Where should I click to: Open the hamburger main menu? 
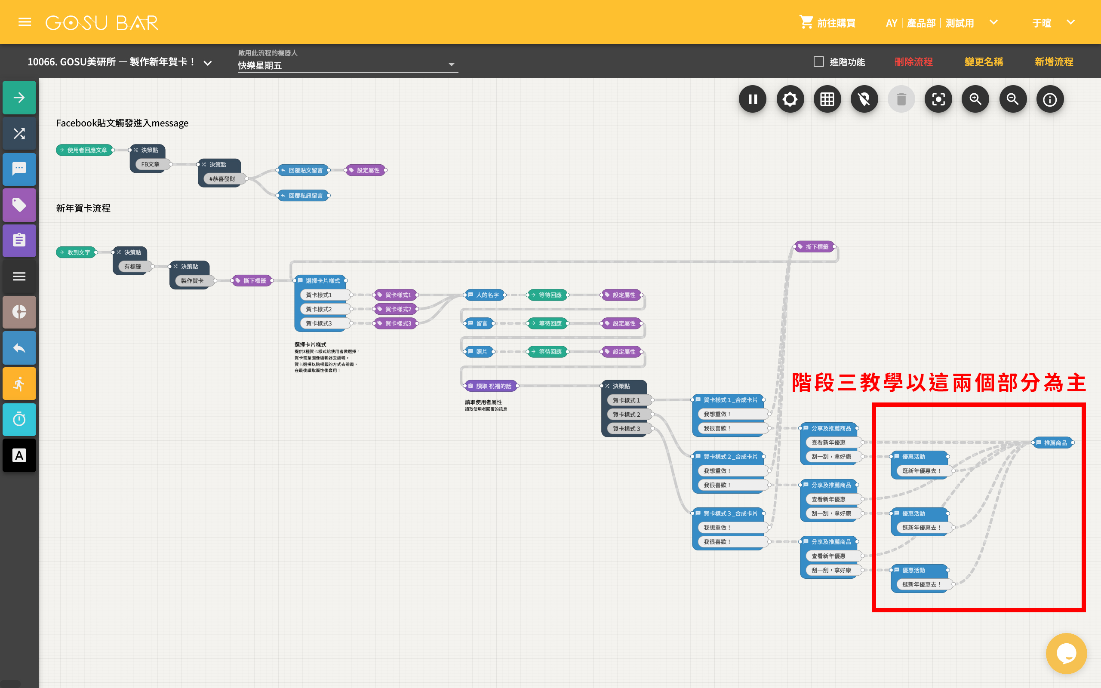(25, 22)
